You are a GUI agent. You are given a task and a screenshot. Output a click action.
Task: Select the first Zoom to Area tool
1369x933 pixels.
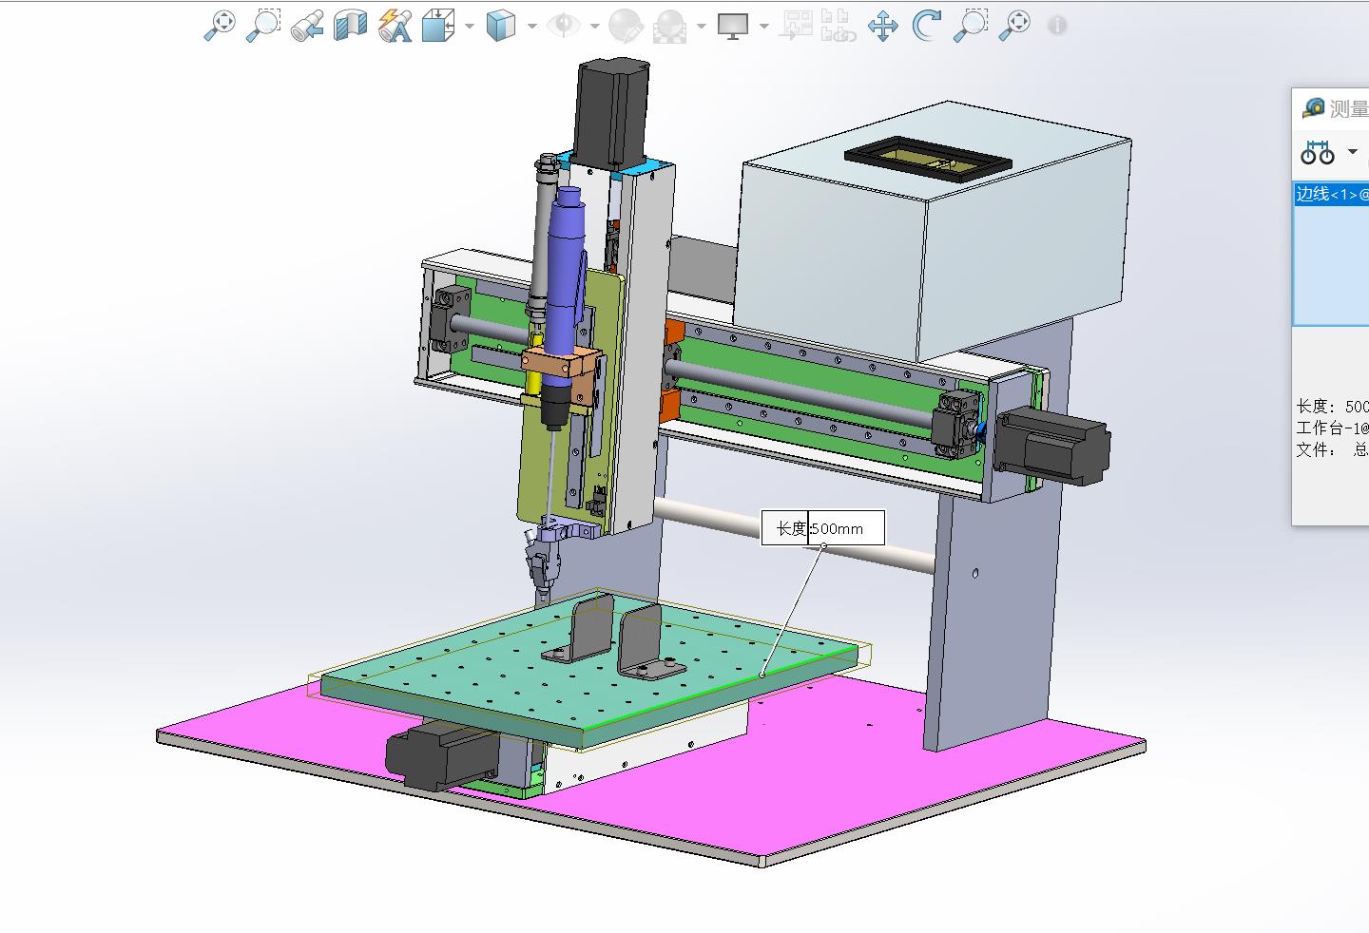click(262, 26)
